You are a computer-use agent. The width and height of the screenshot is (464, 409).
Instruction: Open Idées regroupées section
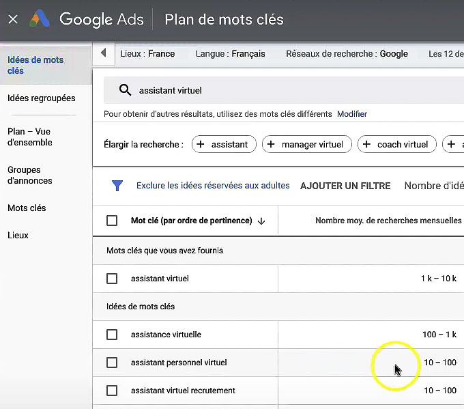42,98
